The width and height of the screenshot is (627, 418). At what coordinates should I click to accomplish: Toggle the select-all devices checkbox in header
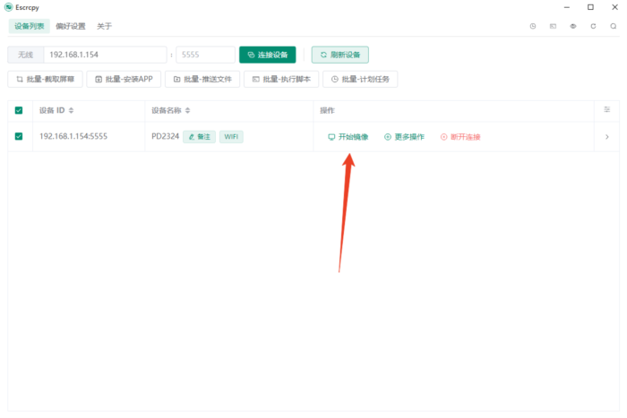pyautogui.click(x=19, y=110)
